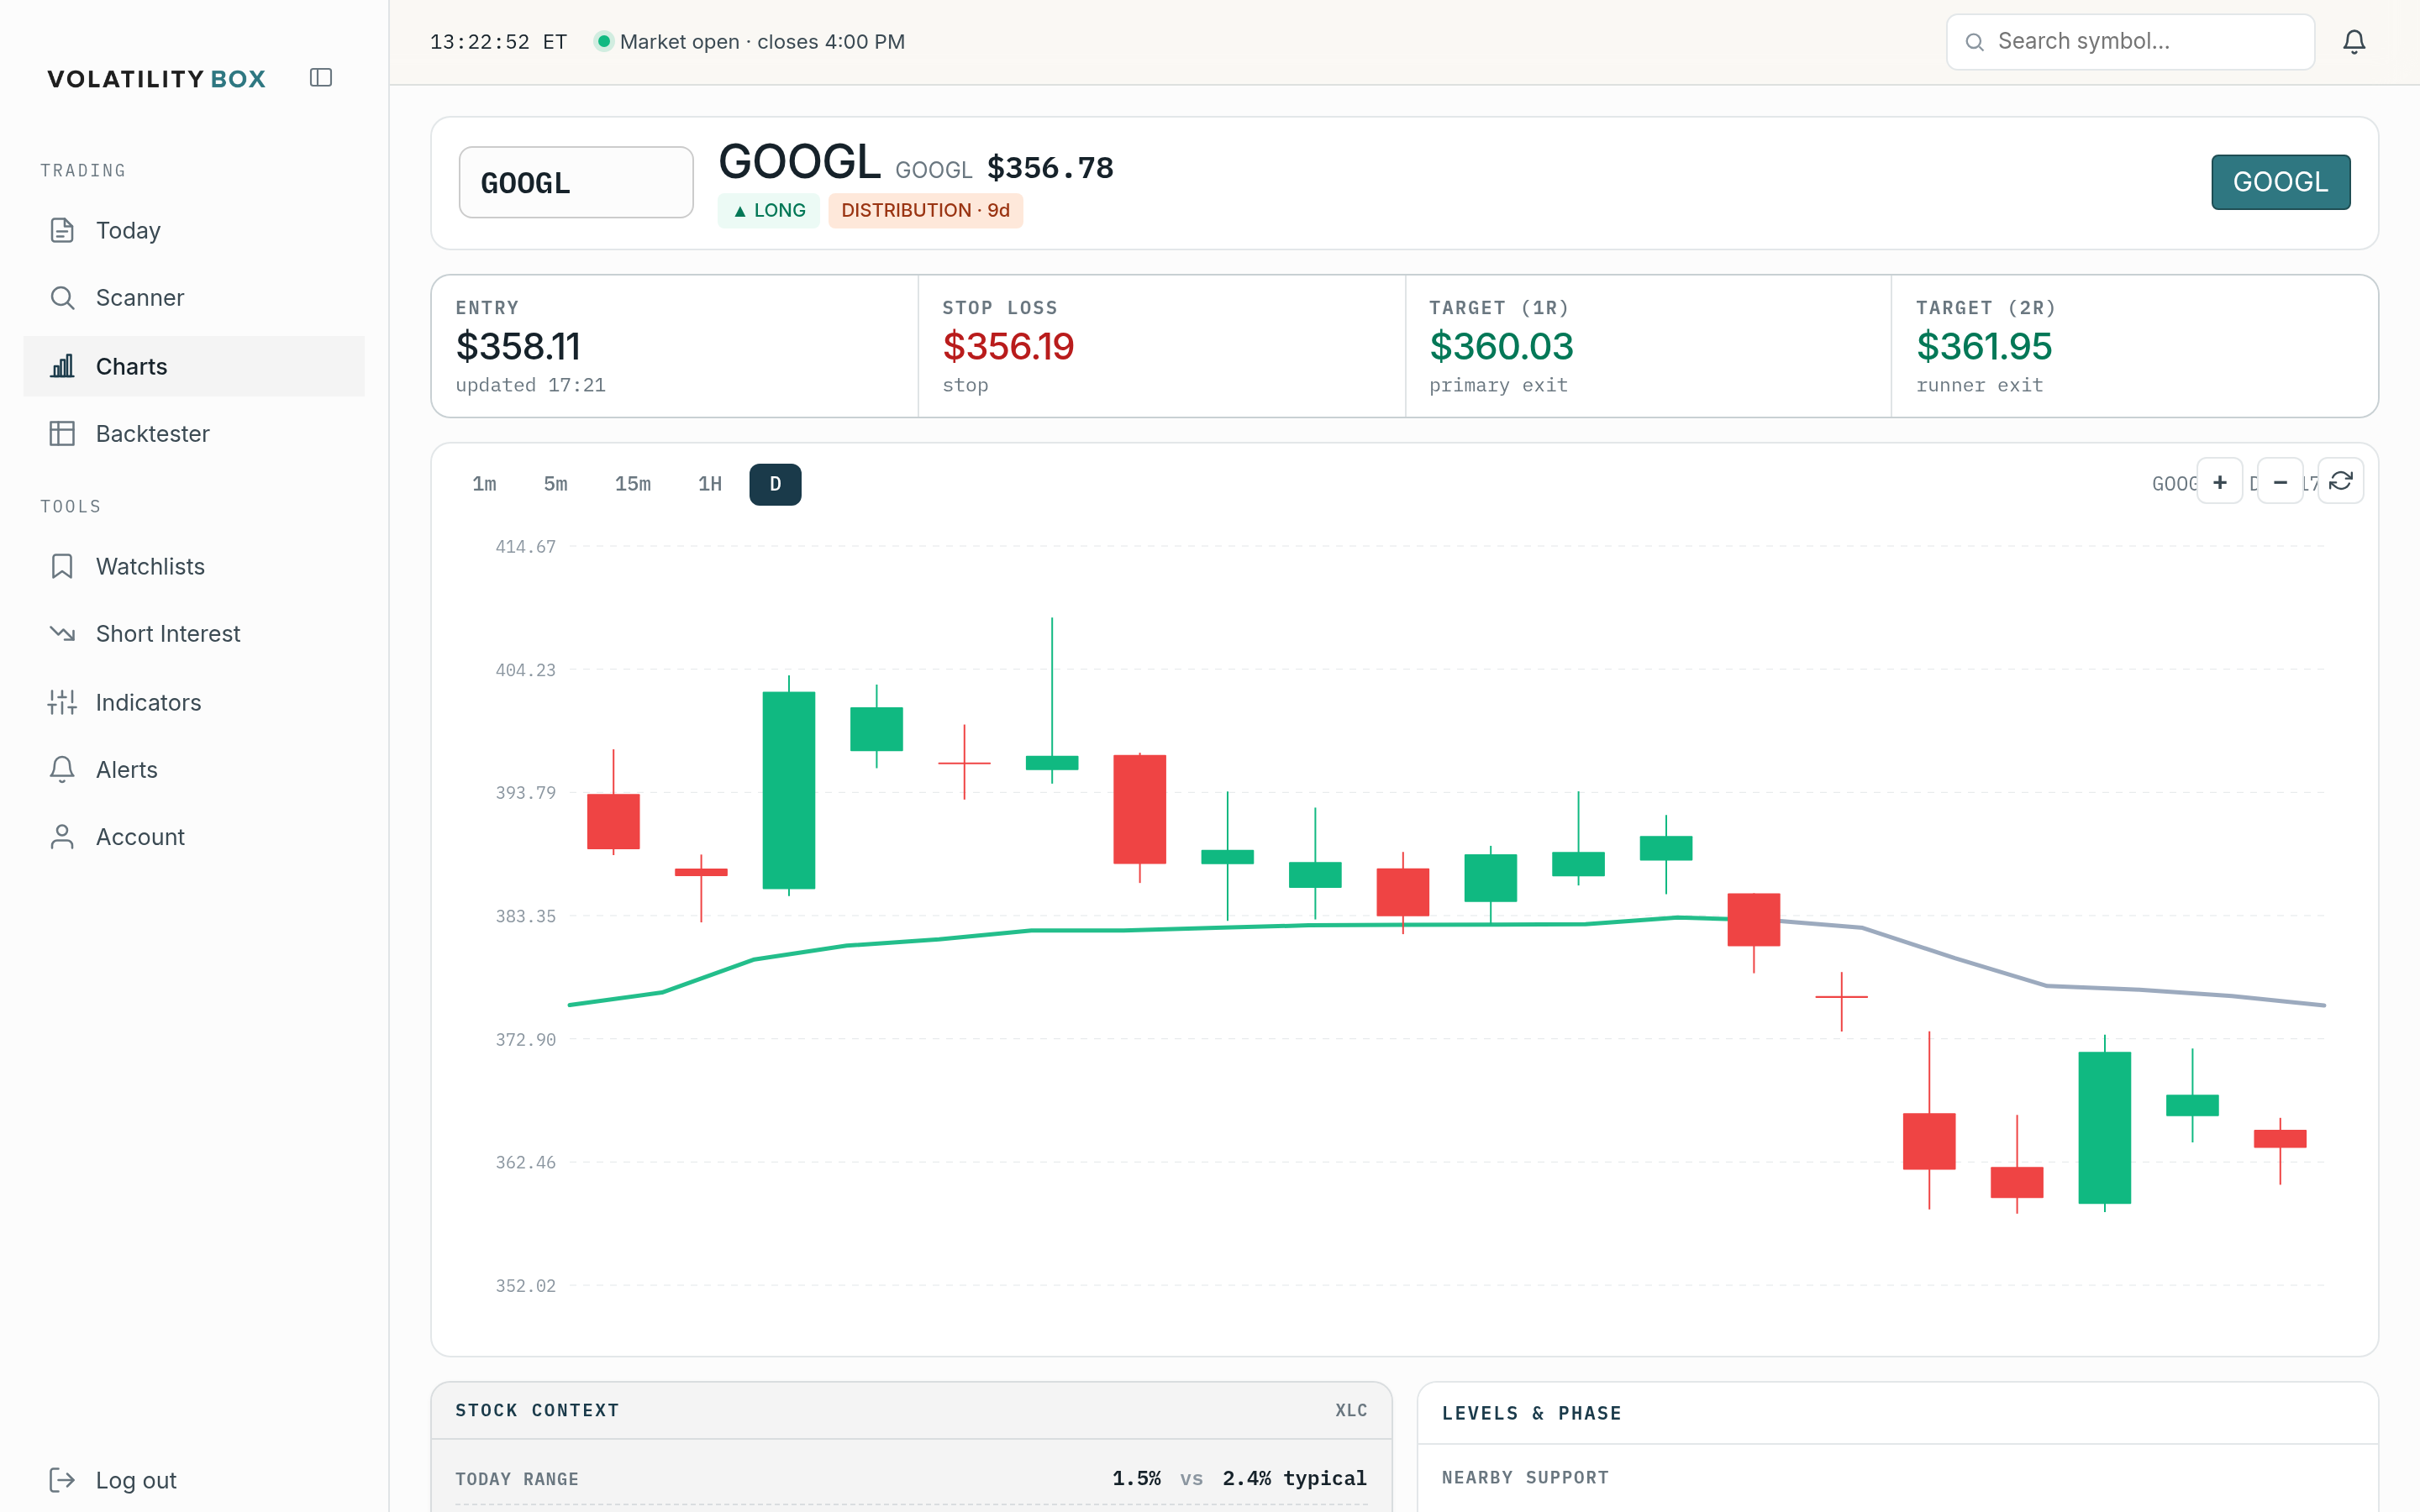Click the Backtester table icon
This screenshot has height=1512, width=2420.
(x=62, y=433)
